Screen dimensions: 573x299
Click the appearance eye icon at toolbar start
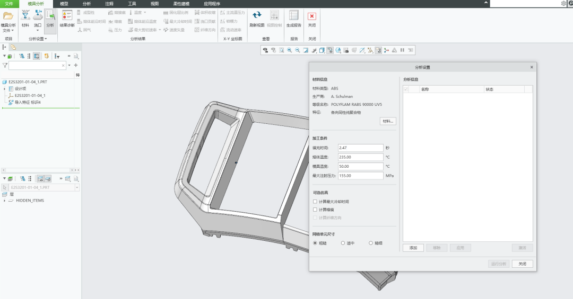[265, 50]
